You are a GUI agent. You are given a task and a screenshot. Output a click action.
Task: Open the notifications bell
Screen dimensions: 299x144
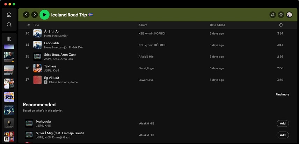pyautogui.click(x=273, y=15)
